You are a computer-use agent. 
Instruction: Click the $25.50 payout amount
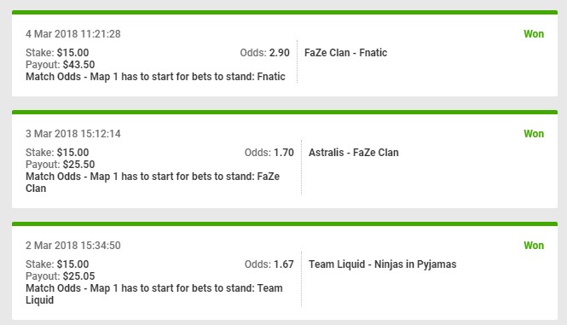(x=78, y=165)
